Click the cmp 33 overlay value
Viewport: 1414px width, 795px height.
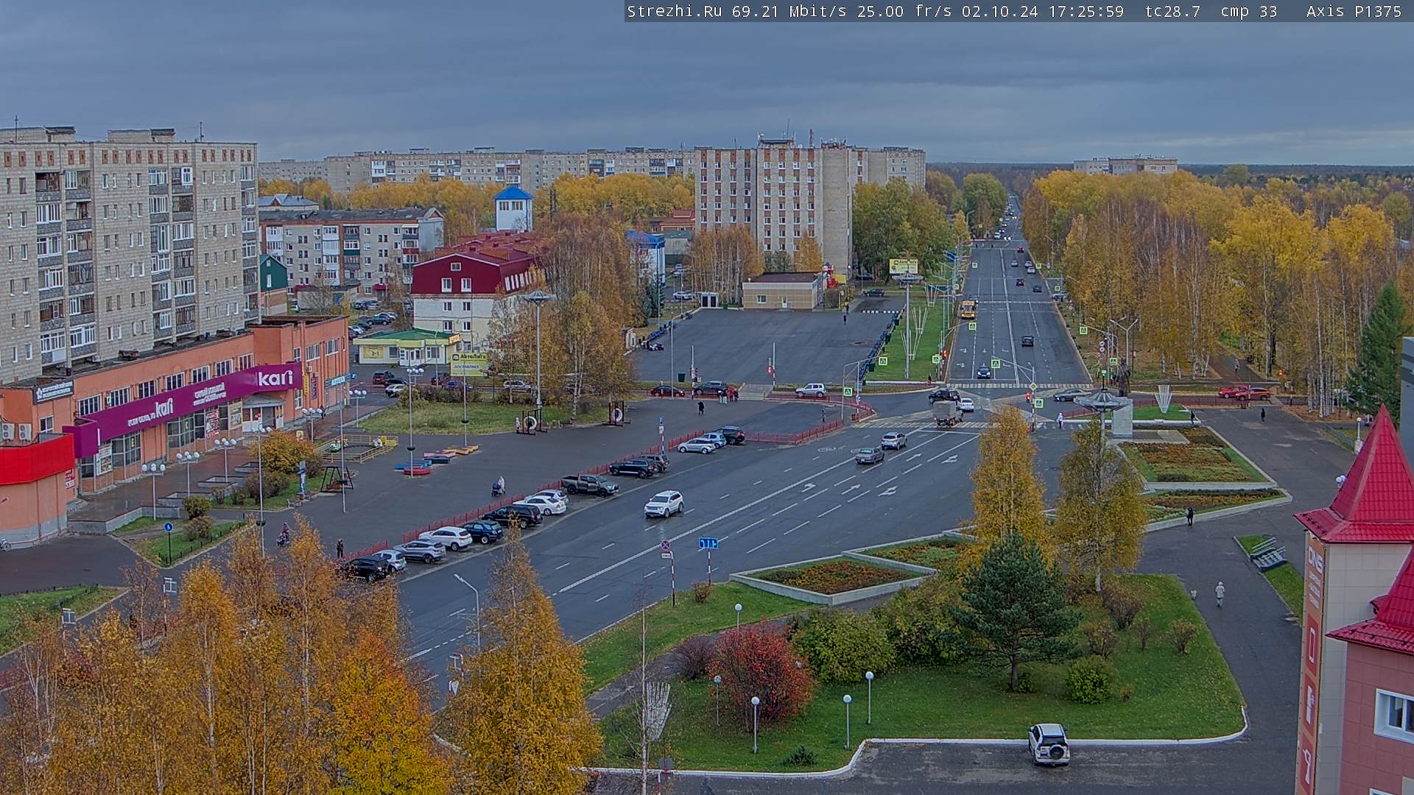[x=1249, y=11]
